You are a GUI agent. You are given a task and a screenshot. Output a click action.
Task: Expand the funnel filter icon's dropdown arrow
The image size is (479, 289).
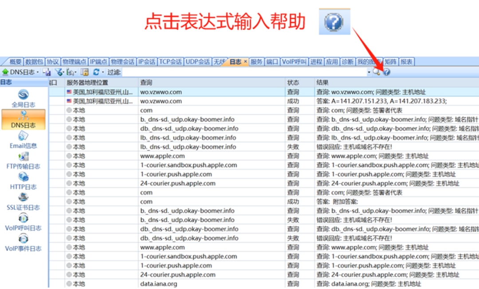pyautogui.click(x=63, y=73)
